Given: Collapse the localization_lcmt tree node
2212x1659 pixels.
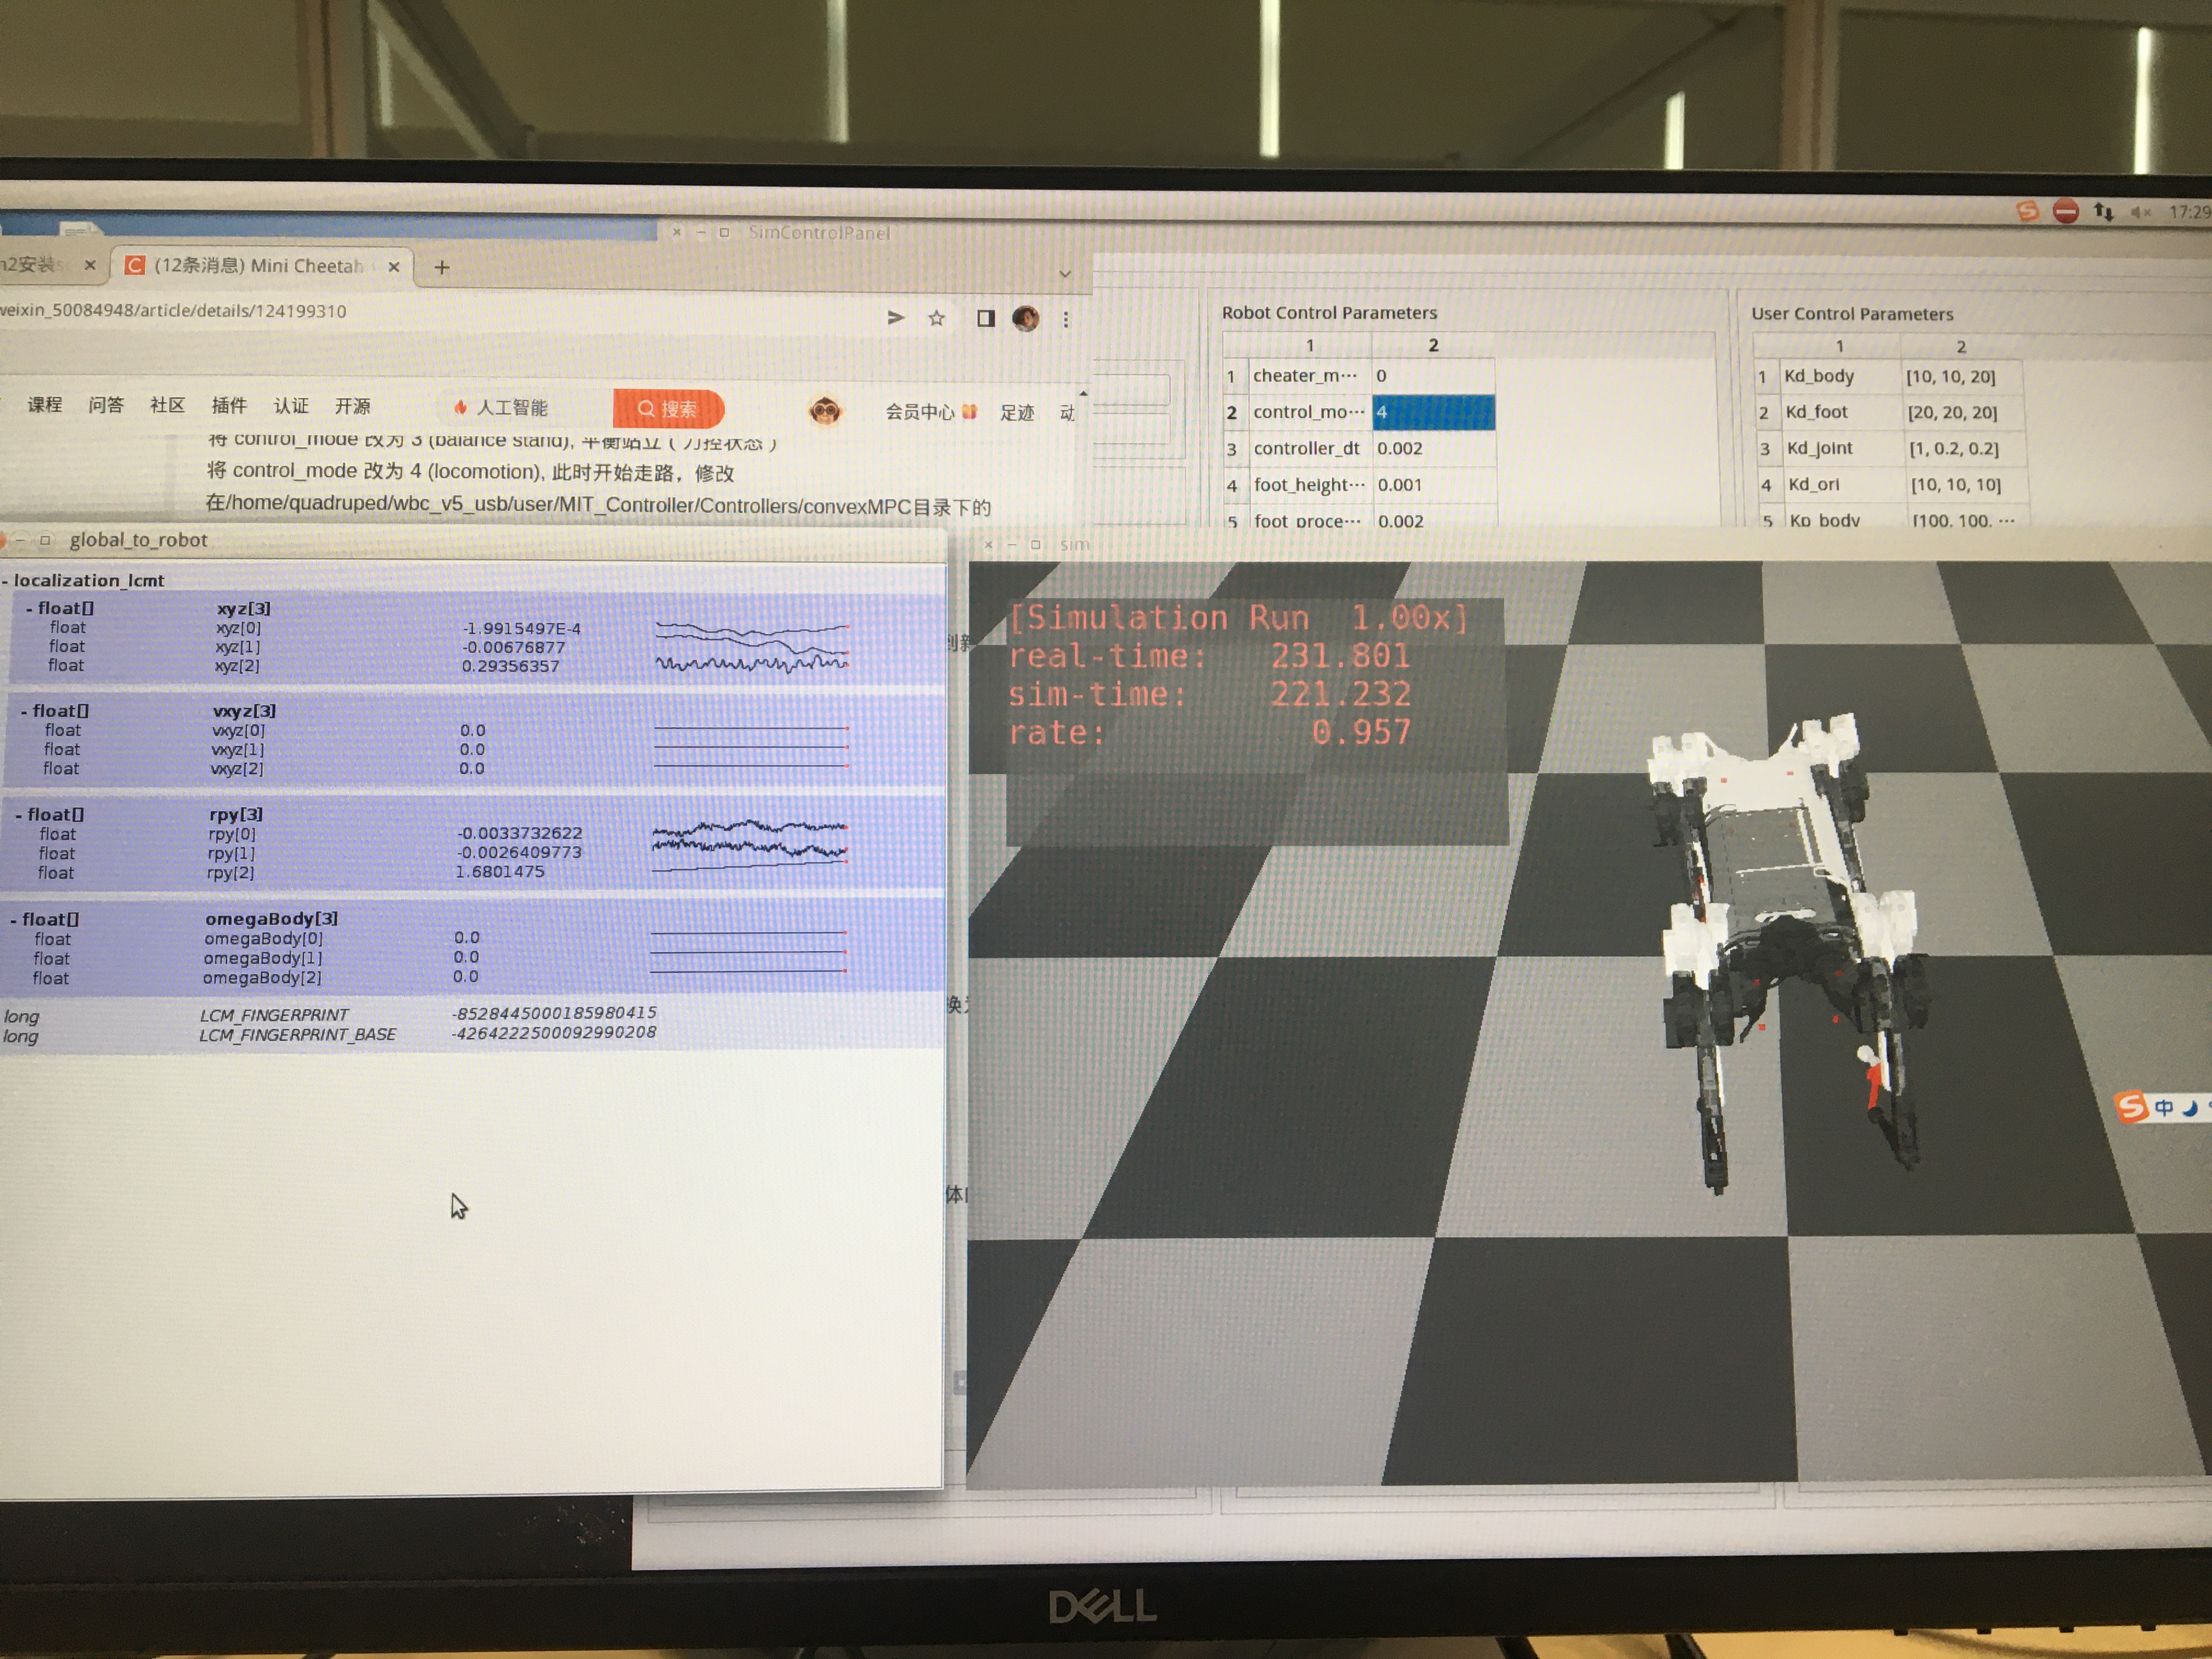Looking at the screenshot, I should click(x=6, y=581).
